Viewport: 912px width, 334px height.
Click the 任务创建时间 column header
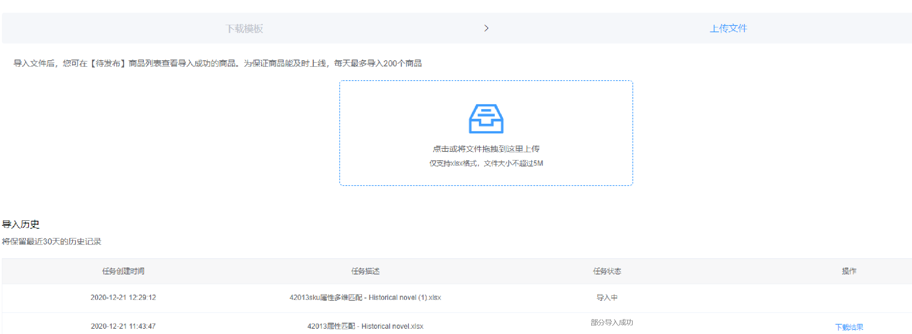[123, 271]
